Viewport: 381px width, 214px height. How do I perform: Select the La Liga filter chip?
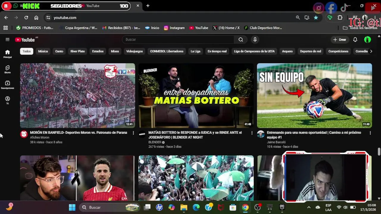pos(195,51)
